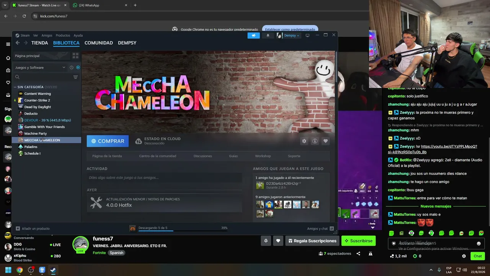Follow funess7 with the heart button

coord(278,241)
